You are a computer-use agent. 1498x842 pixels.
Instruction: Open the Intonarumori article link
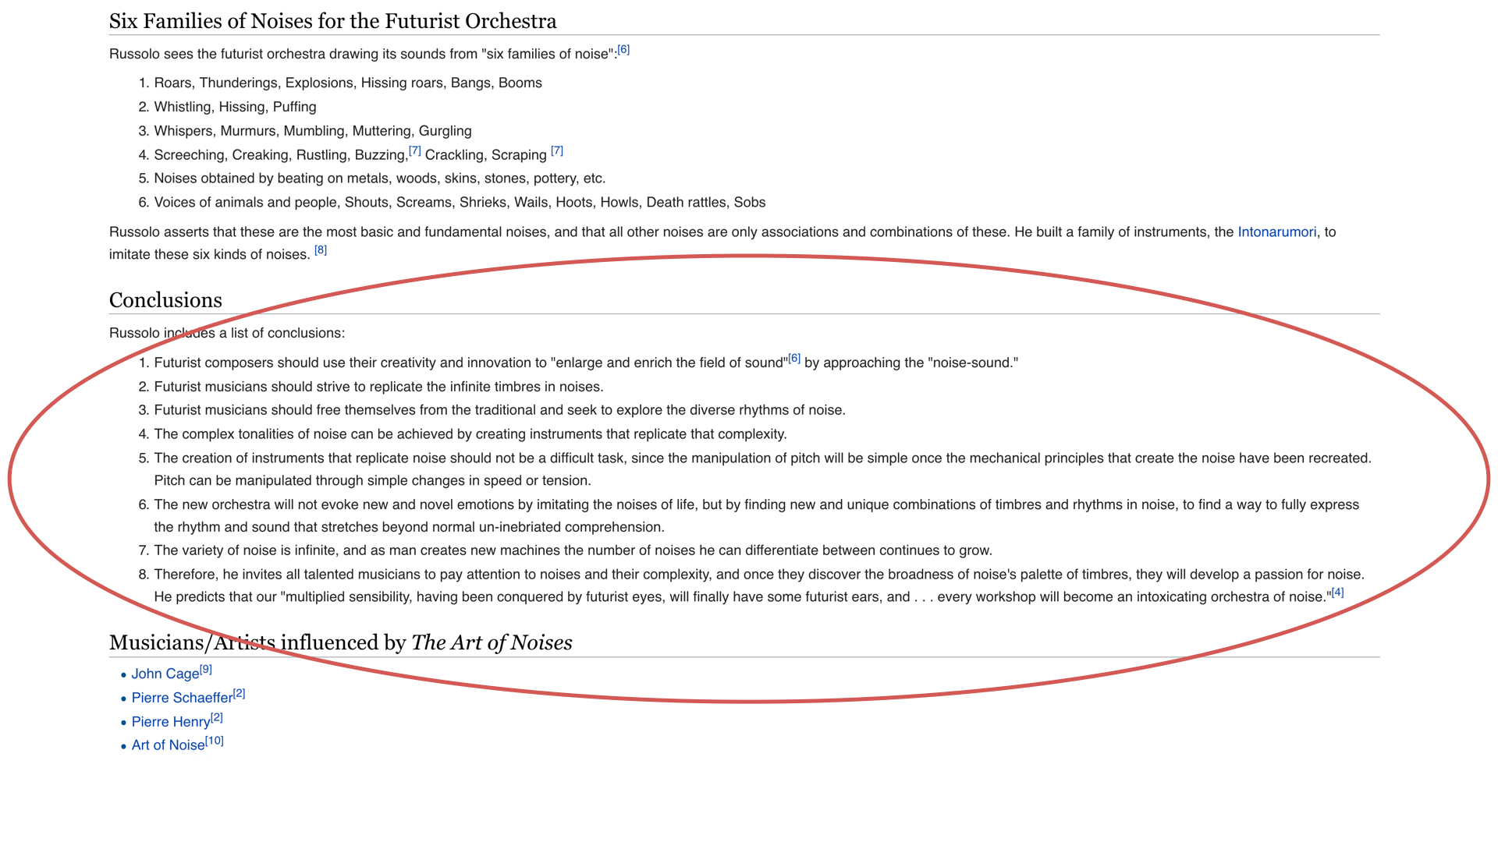(1276, 232)
